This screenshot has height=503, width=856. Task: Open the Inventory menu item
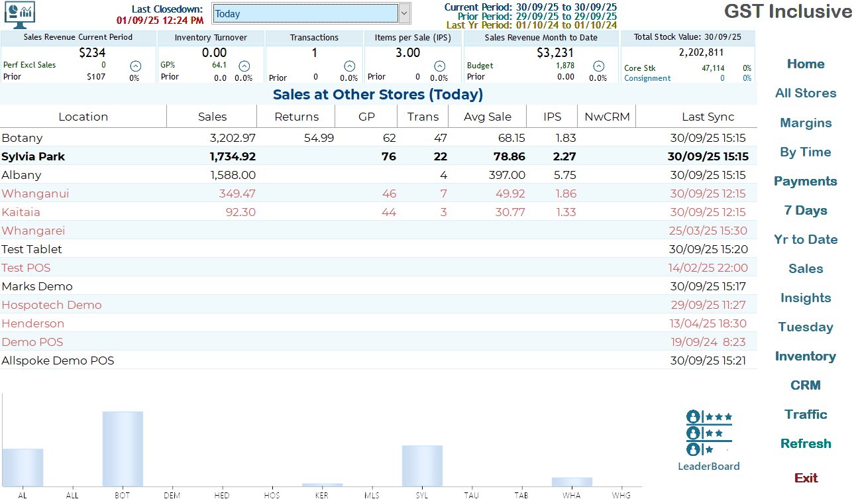[x=806, y=356]
